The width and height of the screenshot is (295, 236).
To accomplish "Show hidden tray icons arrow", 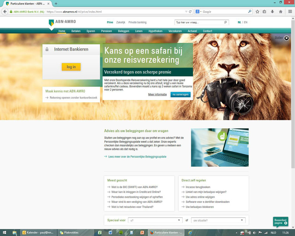I will point(237,233).
